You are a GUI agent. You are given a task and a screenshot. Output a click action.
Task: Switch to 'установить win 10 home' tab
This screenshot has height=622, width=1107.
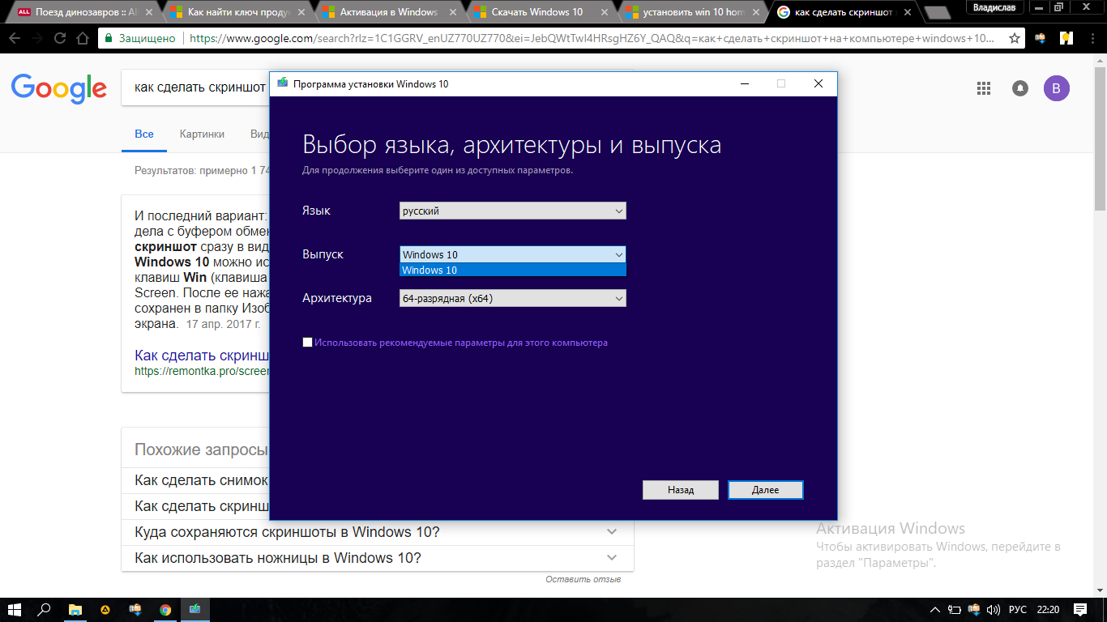pyautogui.click(x=690, y=12)
